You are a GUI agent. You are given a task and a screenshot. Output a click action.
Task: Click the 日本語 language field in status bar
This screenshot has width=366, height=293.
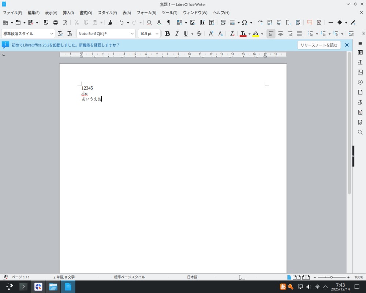click(192, 277)
